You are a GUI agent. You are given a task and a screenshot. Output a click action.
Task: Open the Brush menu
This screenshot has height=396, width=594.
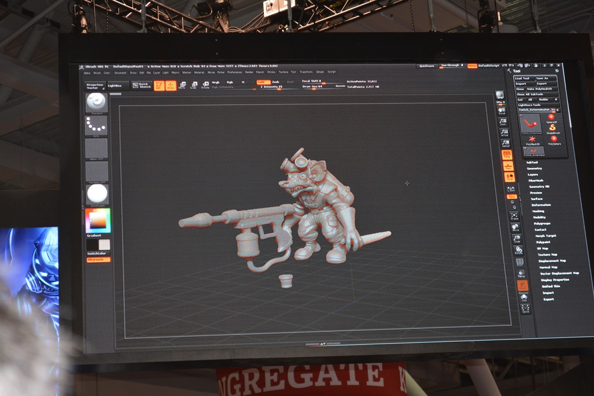pyautogui.click(x=97, y=73)
